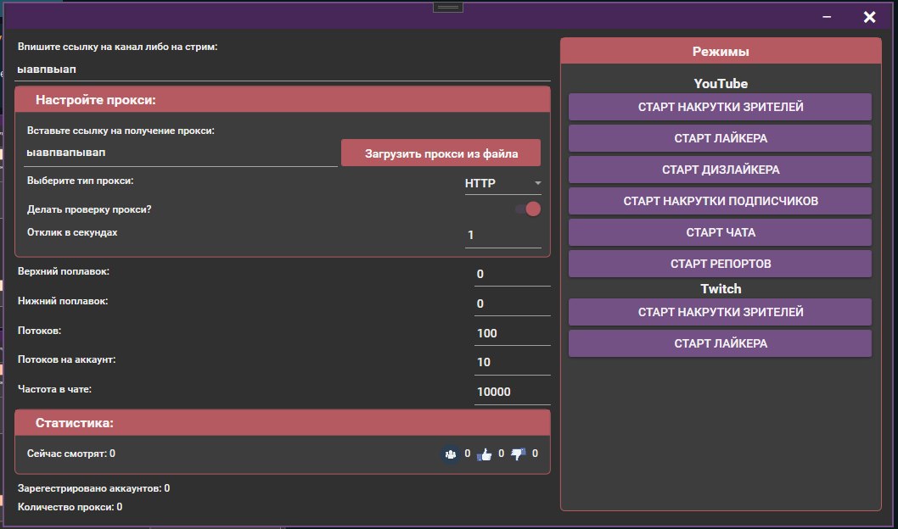Click the Статистика header
Screen dimensions: 898x529
(x=283, y=423)
